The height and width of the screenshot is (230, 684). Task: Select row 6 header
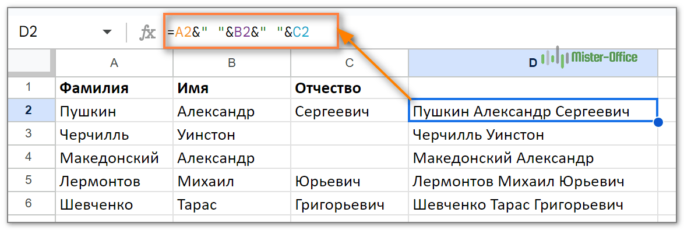(29, 203)
